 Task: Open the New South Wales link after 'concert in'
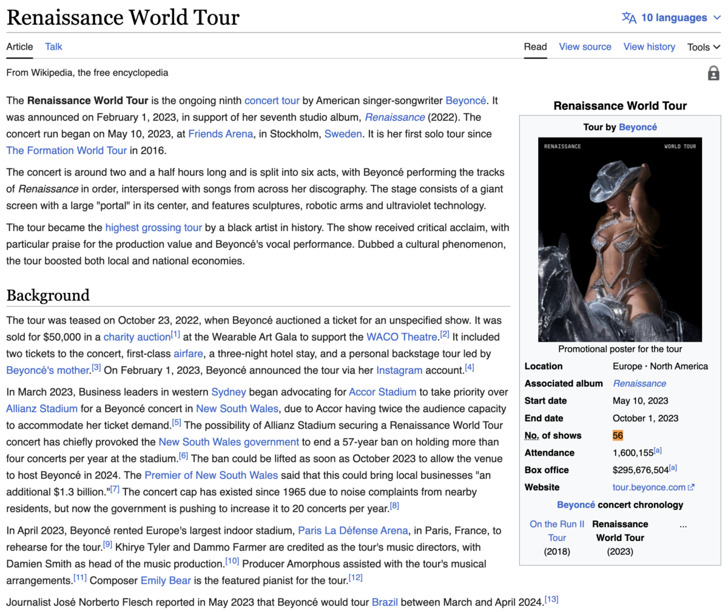click(x=237, y=409)
